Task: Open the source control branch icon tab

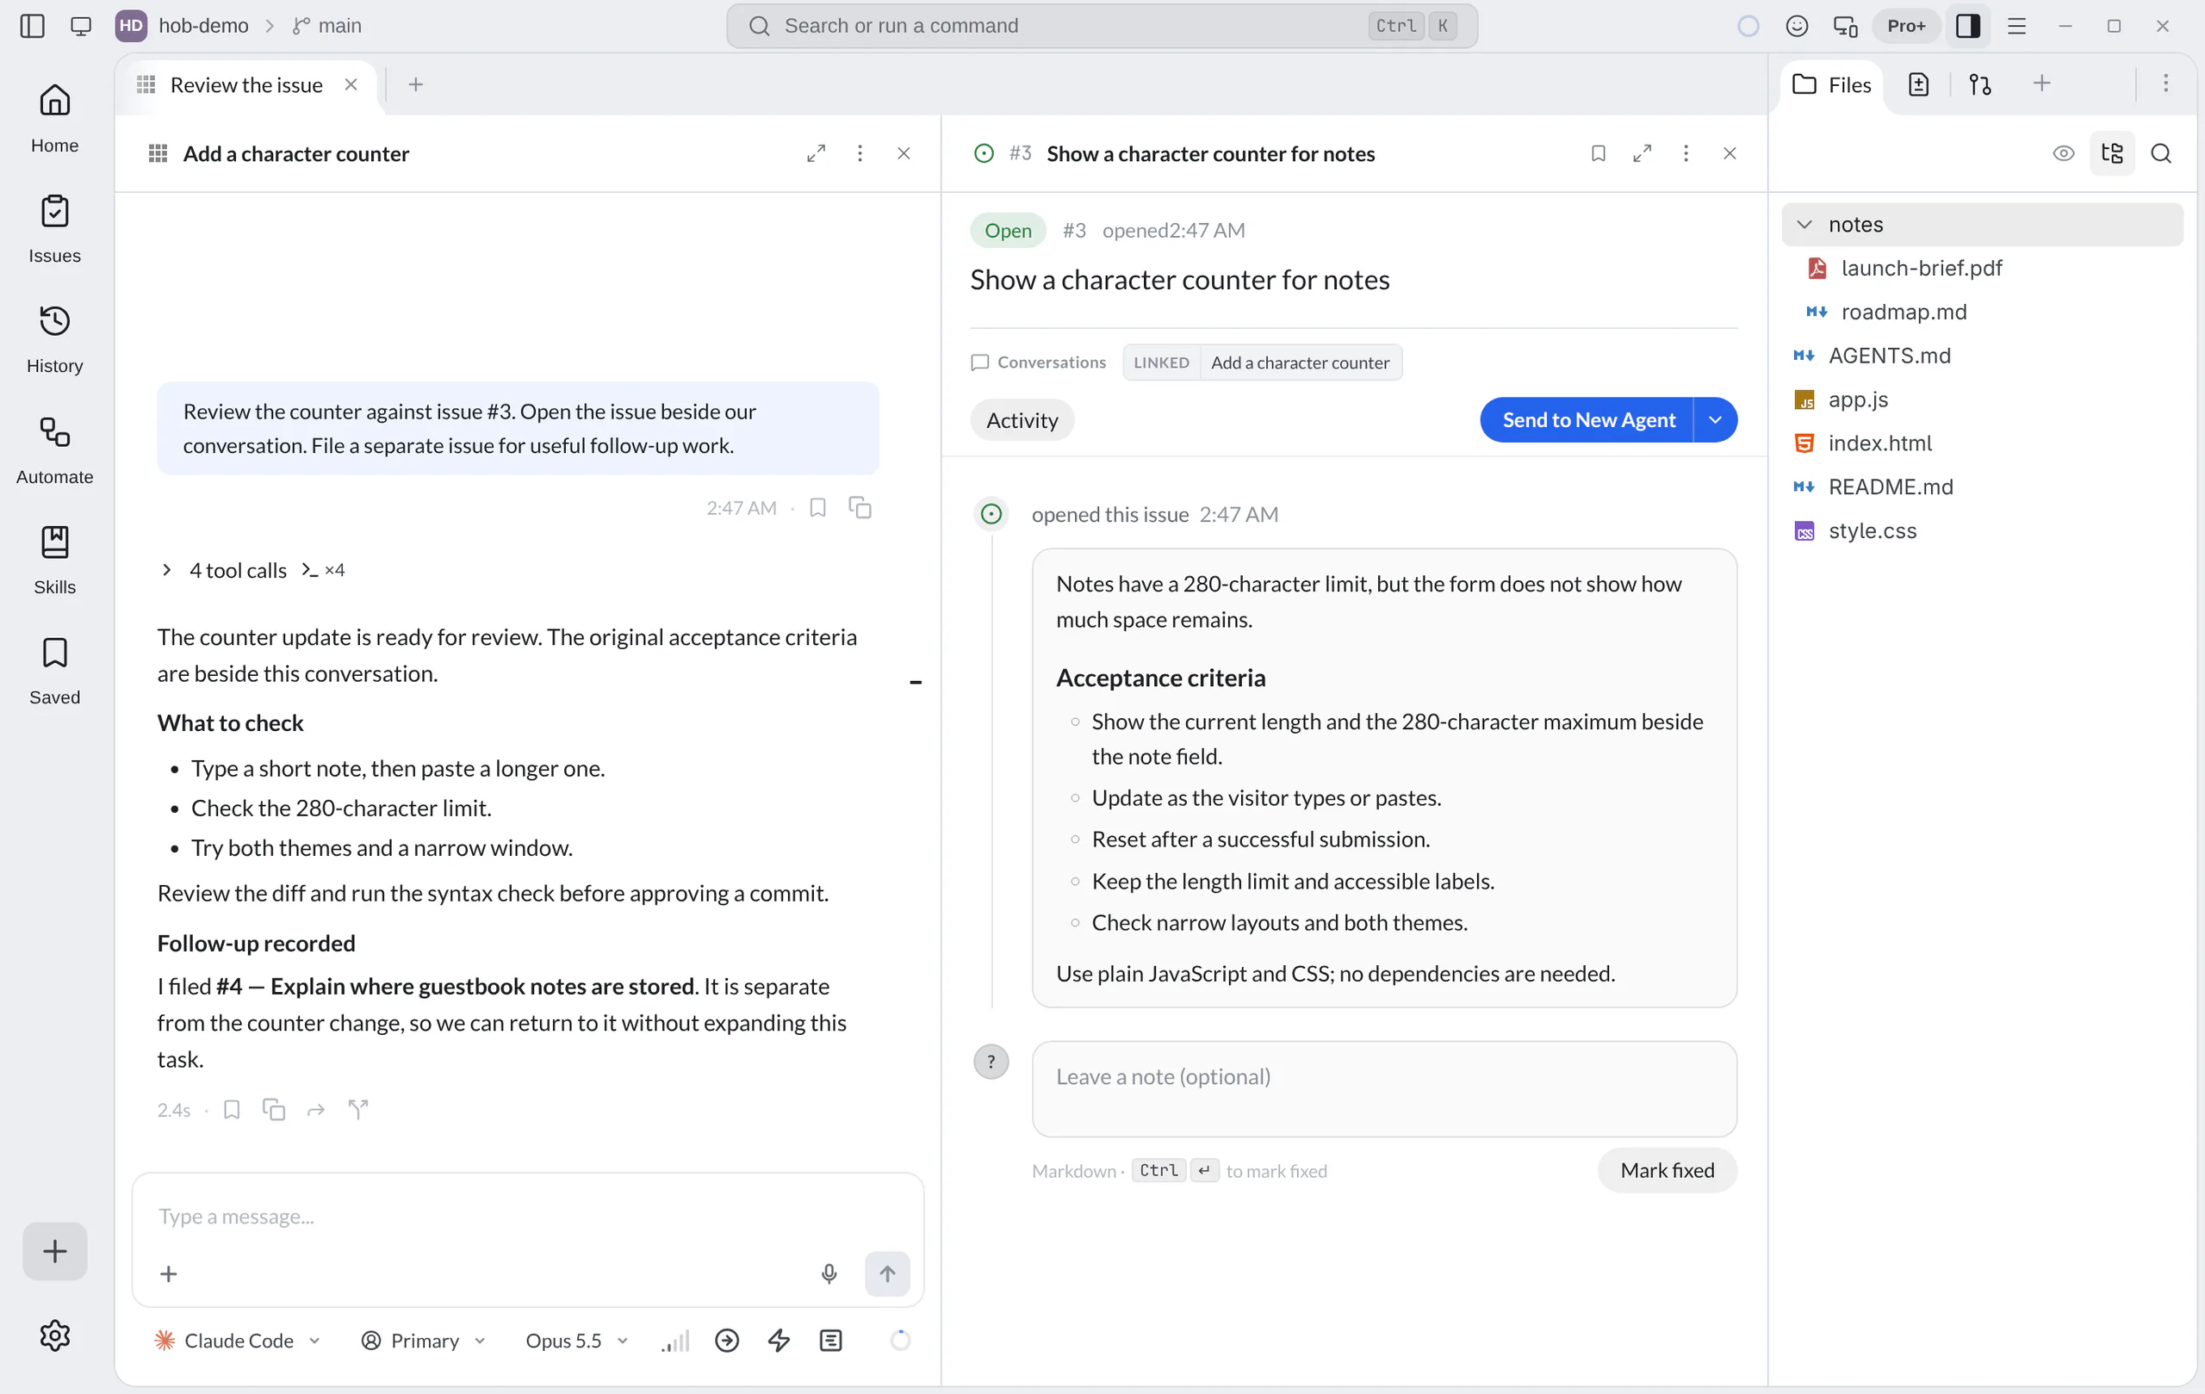Action: [1979, 85]
